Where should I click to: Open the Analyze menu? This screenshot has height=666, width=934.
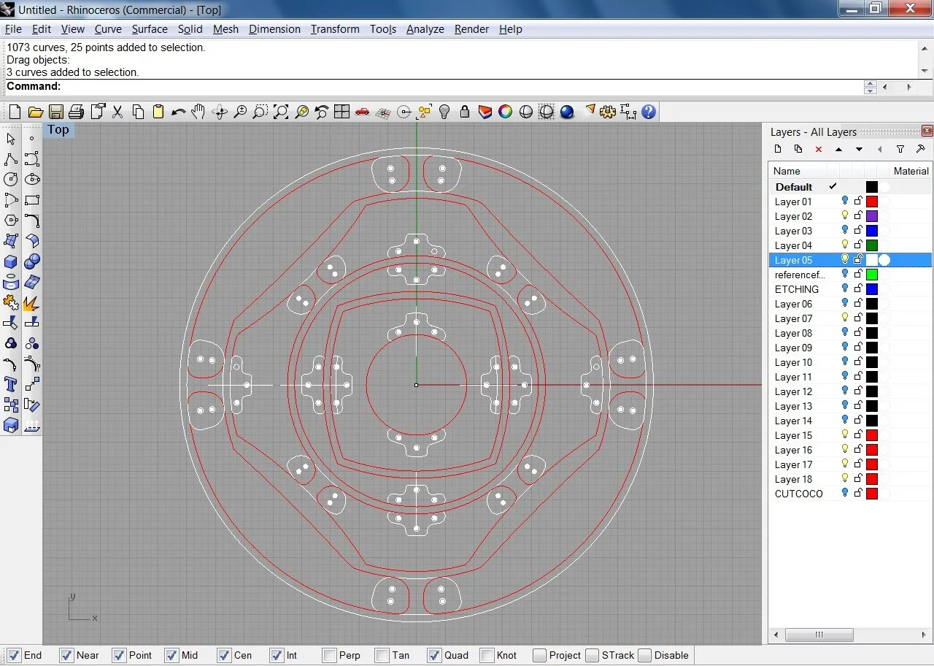pos(425,29)
